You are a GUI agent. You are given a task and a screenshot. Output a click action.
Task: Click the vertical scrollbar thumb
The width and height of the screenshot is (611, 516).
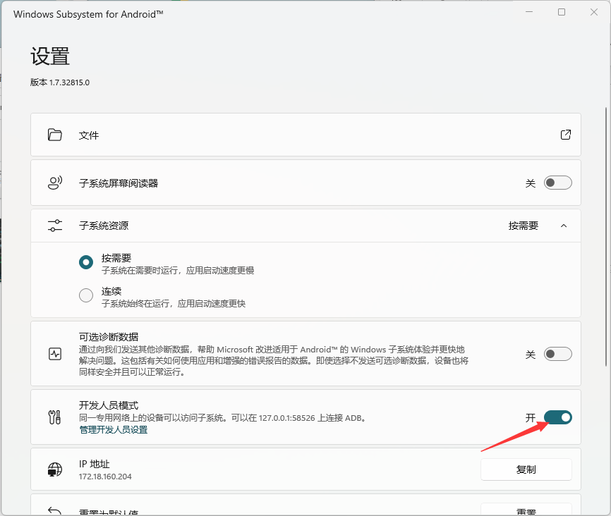606,237
